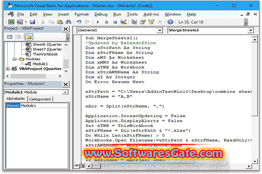Open the Insert object dropdown arrow

26,22
